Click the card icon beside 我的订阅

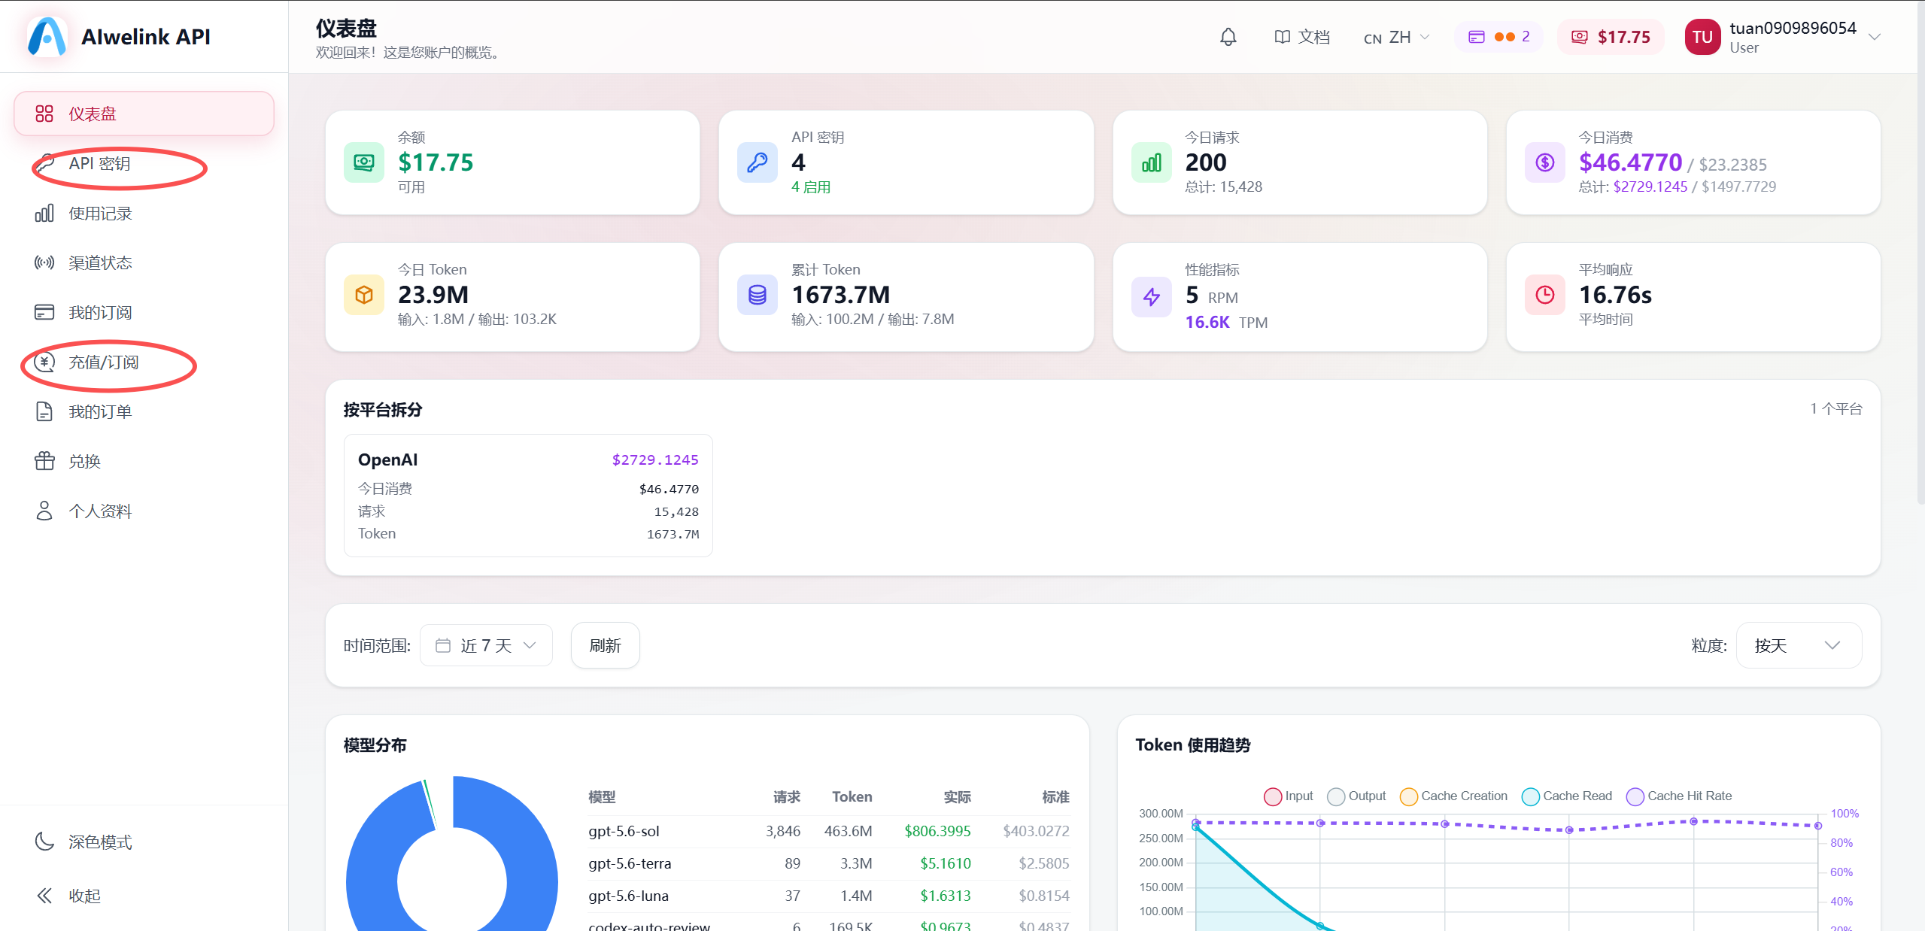pos(44,312)
